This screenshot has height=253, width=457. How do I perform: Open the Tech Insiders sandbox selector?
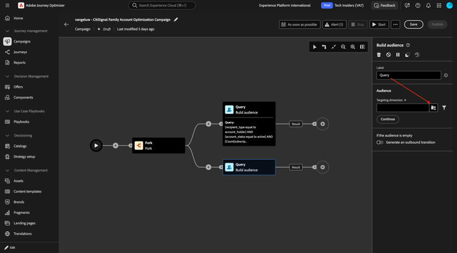pos(342,5)
